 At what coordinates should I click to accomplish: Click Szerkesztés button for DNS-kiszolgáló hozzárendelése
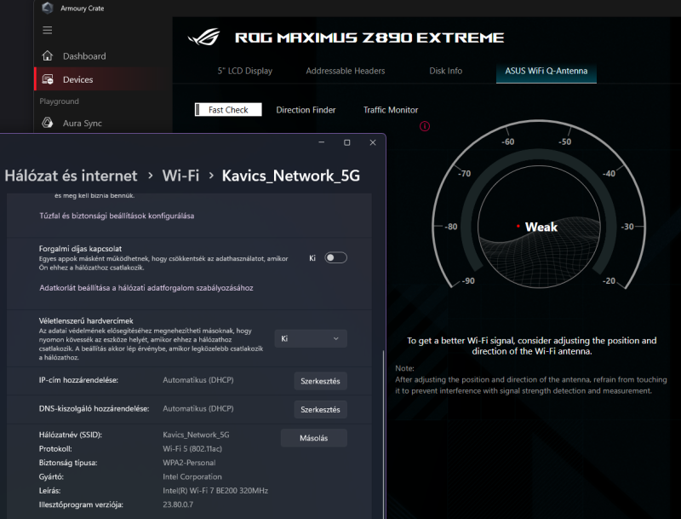coord(320,409)
